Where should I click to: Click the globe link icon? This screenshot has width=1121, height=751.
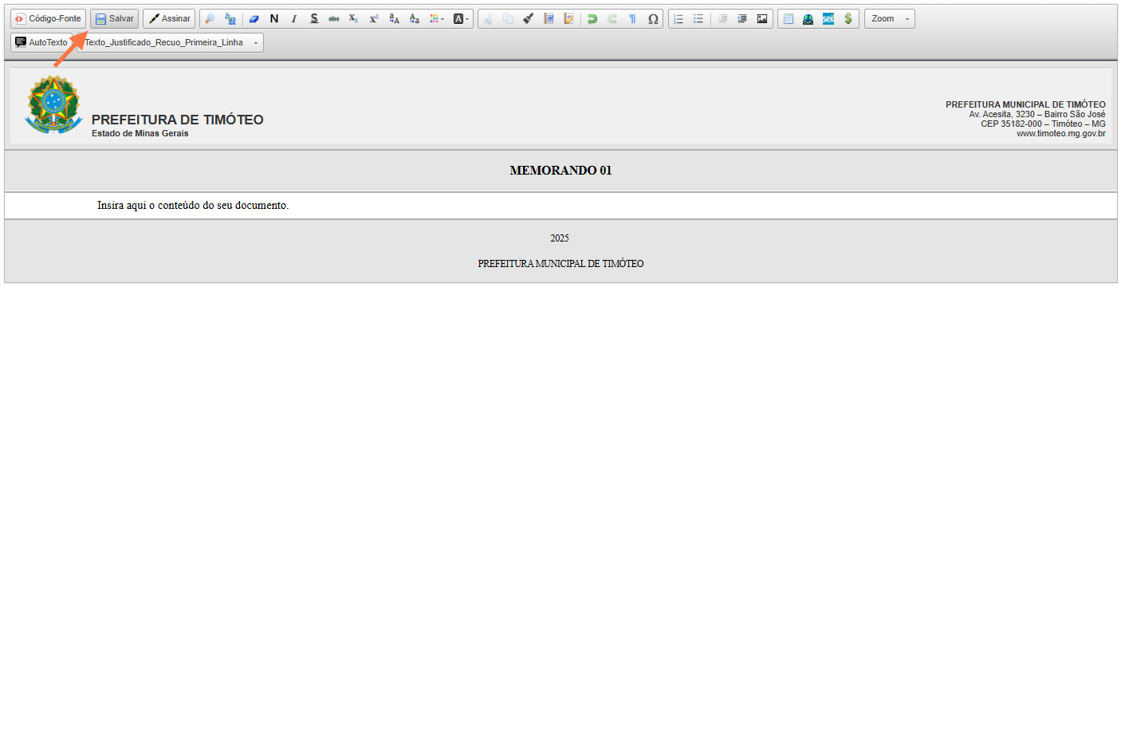808,18
